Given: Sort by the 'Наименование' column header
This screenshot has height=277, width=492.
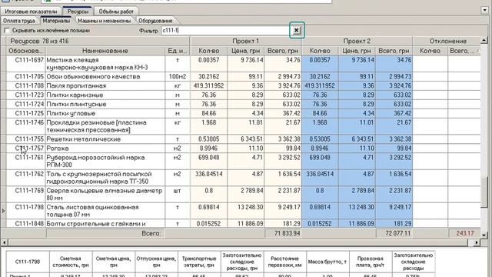Looking at the screenshot, I should 105,51.
